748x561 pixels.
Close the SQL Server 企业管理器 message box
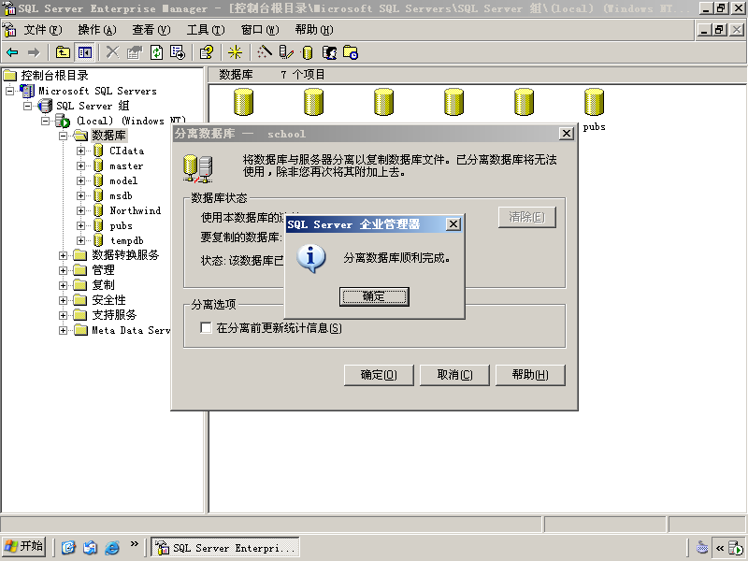point(453,224)
